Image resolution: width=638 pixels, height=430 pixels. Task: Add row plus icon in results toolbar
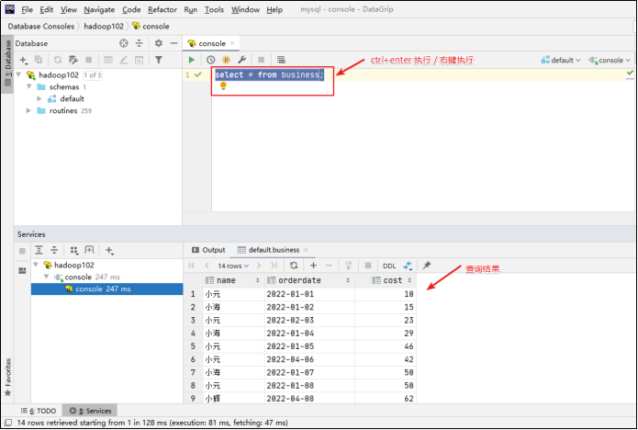tap(313, 266)
